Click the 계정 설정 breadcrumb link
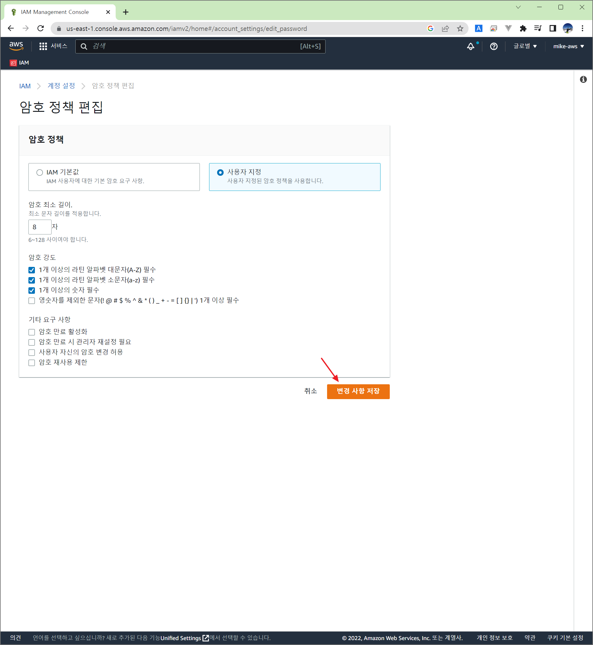Viewport: 593px width, 645px height. (61, 86)
